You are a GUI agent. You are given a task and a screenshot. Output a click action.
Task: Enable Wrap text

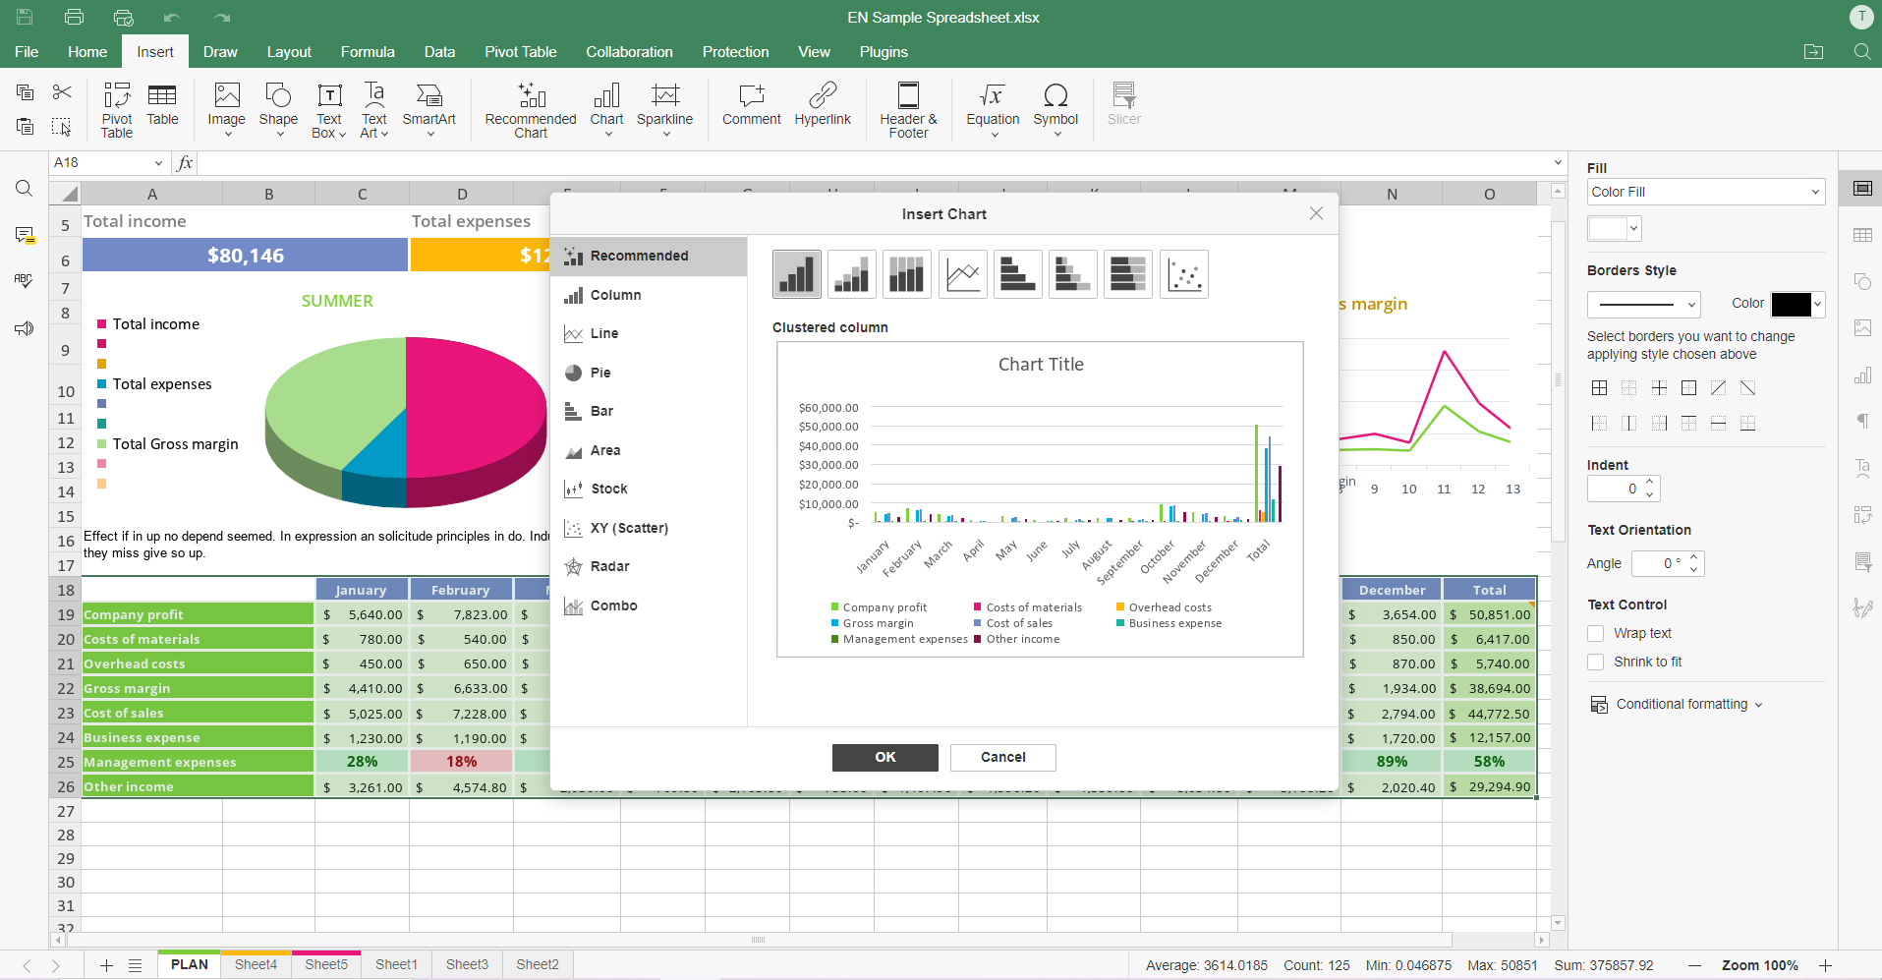click(x=1595, y=633)
